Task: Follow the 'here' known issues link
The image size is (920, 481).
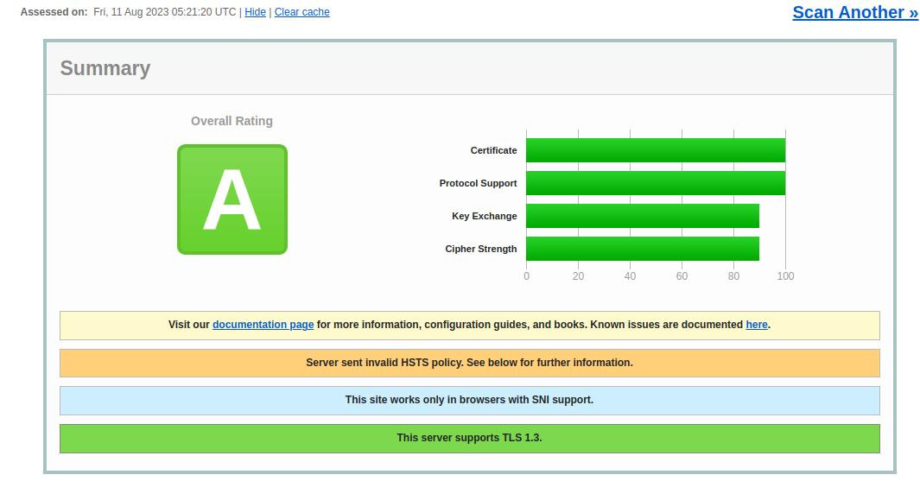Action: click(756, 325)
